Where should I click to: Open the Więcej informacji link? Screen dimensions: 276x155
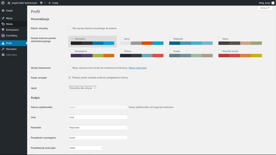click(x=138, y=68)
